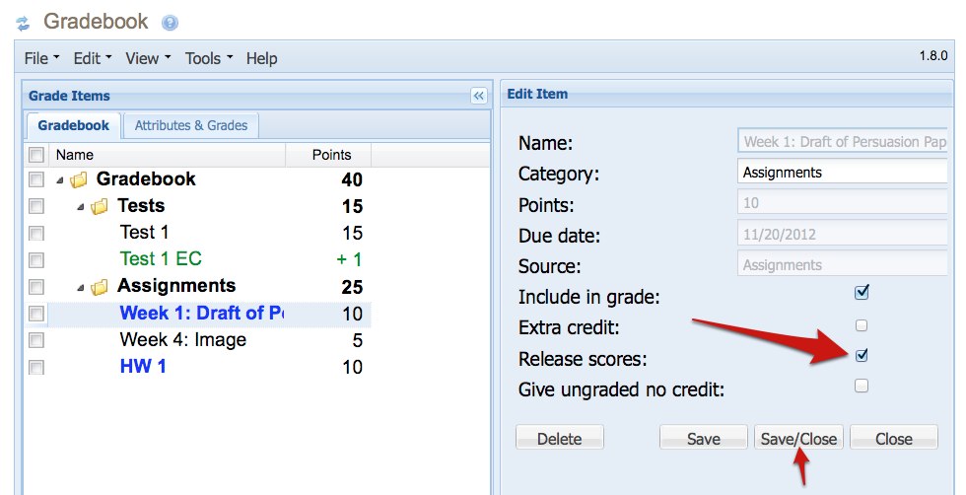The height and width of the screenshot is (495, 966).
Task: Click the Assignments total points value 25
Action: click(352, 287)
